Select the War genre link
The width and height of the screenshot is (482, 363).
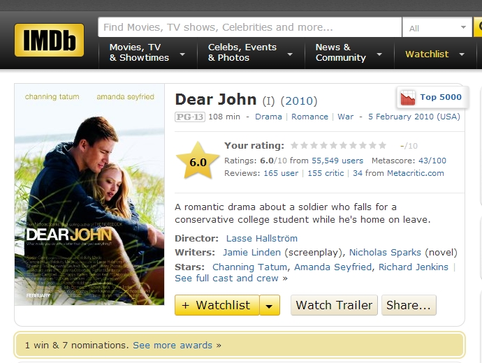coord(346,117)
